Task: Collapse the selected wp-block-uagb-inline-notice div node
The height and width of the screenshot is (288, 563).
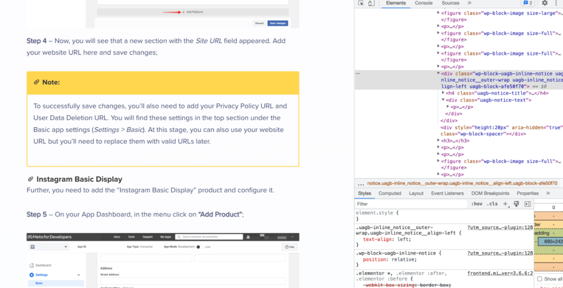Action: pyautogui.click(x=438, y=73)
